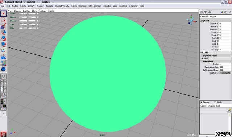
Task: Click the speed circle icon in Channel Box
Action: click(x=226, y=12)
